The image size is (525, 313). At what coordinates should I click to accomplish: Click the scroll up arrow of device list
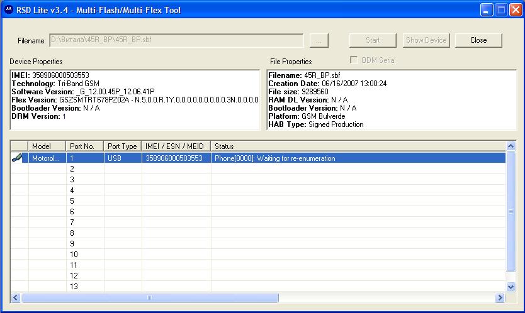click(x=511, y=146)
